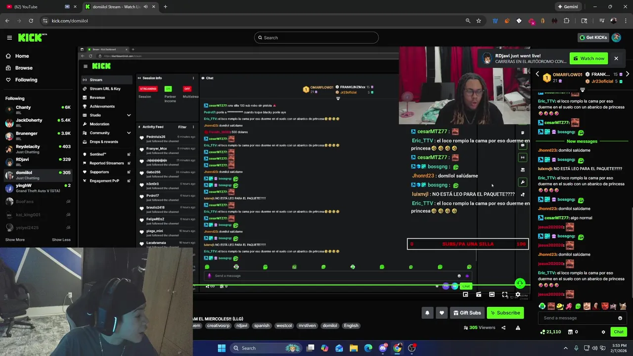Click the address bar URL kick.com/domiilol

tap(70, 21)
